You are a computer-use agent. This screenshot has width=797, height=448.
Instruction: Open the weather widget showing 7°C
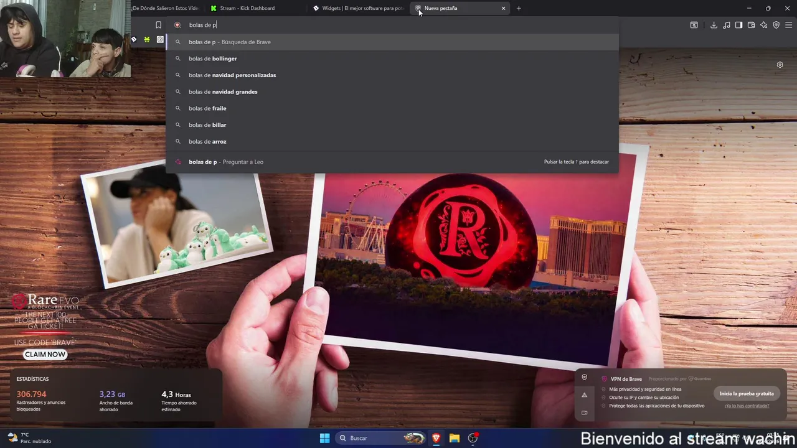[x=29, y=438]
